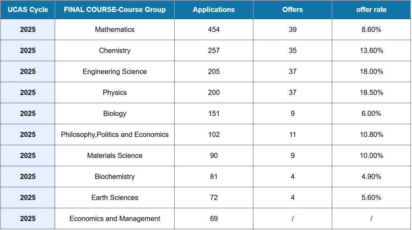Viewport: 412px width, 230px height.
Task: Select the 4.90% offer rate cell
Action: pos(371,176)
